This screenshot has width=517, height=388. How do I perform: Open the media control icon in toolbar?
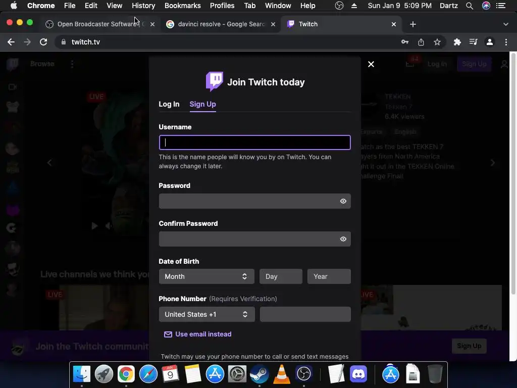click(x=473, y=42)
